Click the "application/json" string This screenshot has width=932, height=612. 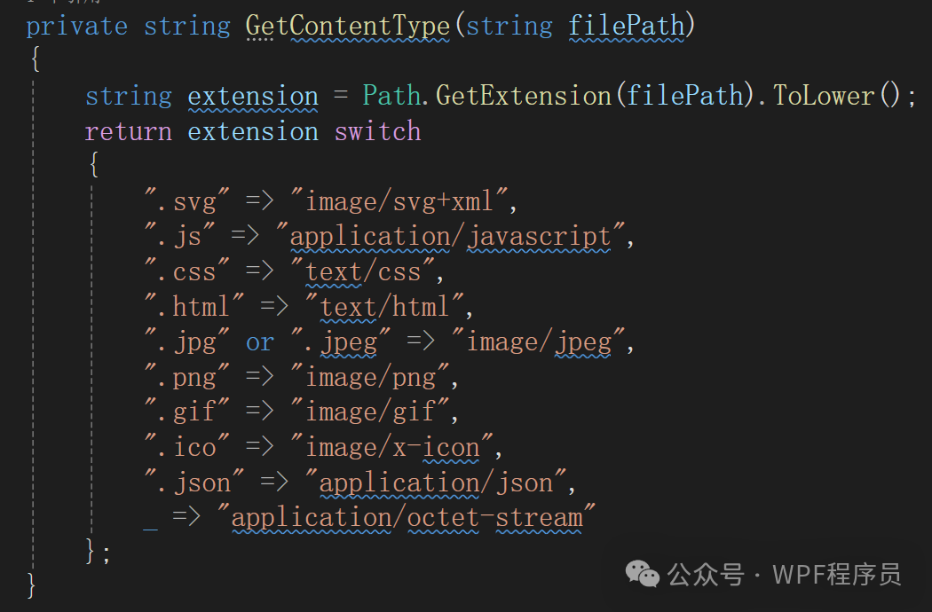point(436,483)
